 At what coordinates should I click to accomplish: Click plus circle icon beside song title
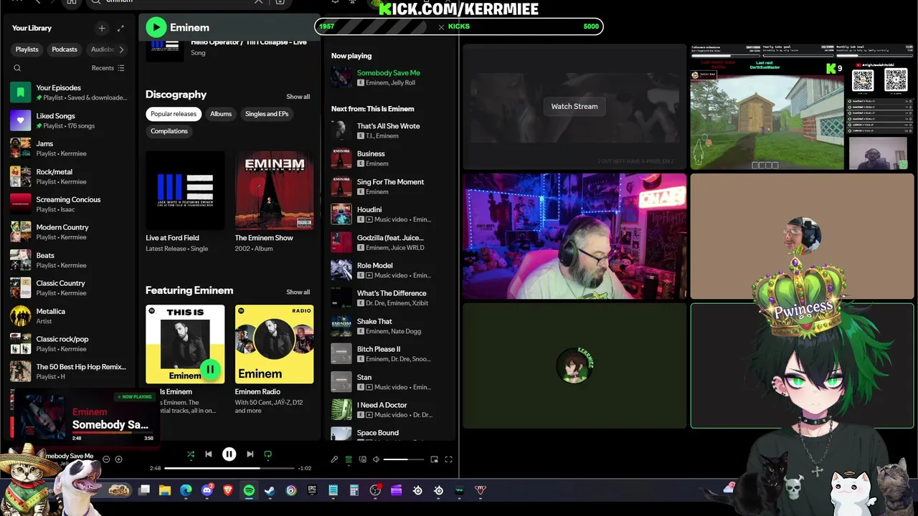coord(119,459)
